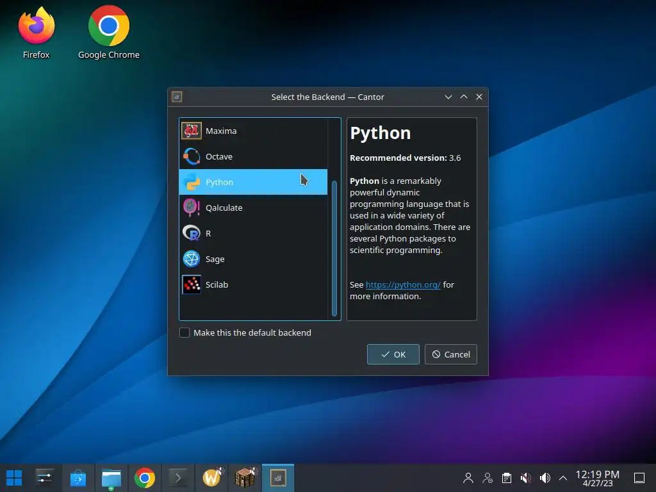Choose the Octave backend icon

point(191,156)
